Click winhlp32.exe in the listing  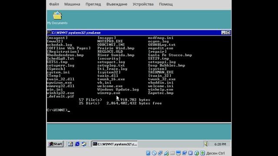pos(60,93)
